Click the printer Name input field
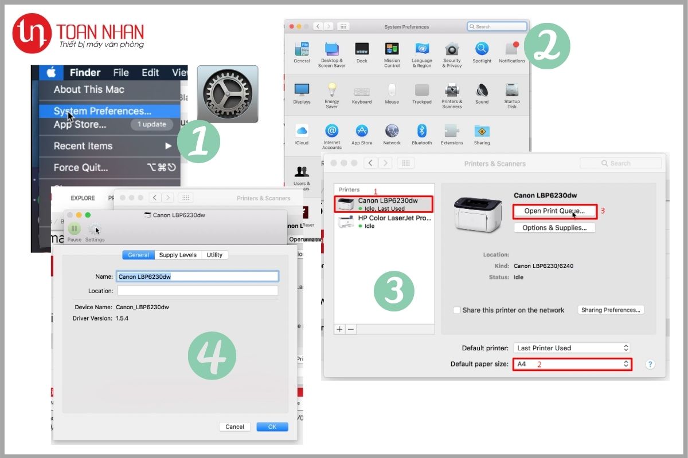The width and height of the screenshot is (688, 458). coord(197,276)
